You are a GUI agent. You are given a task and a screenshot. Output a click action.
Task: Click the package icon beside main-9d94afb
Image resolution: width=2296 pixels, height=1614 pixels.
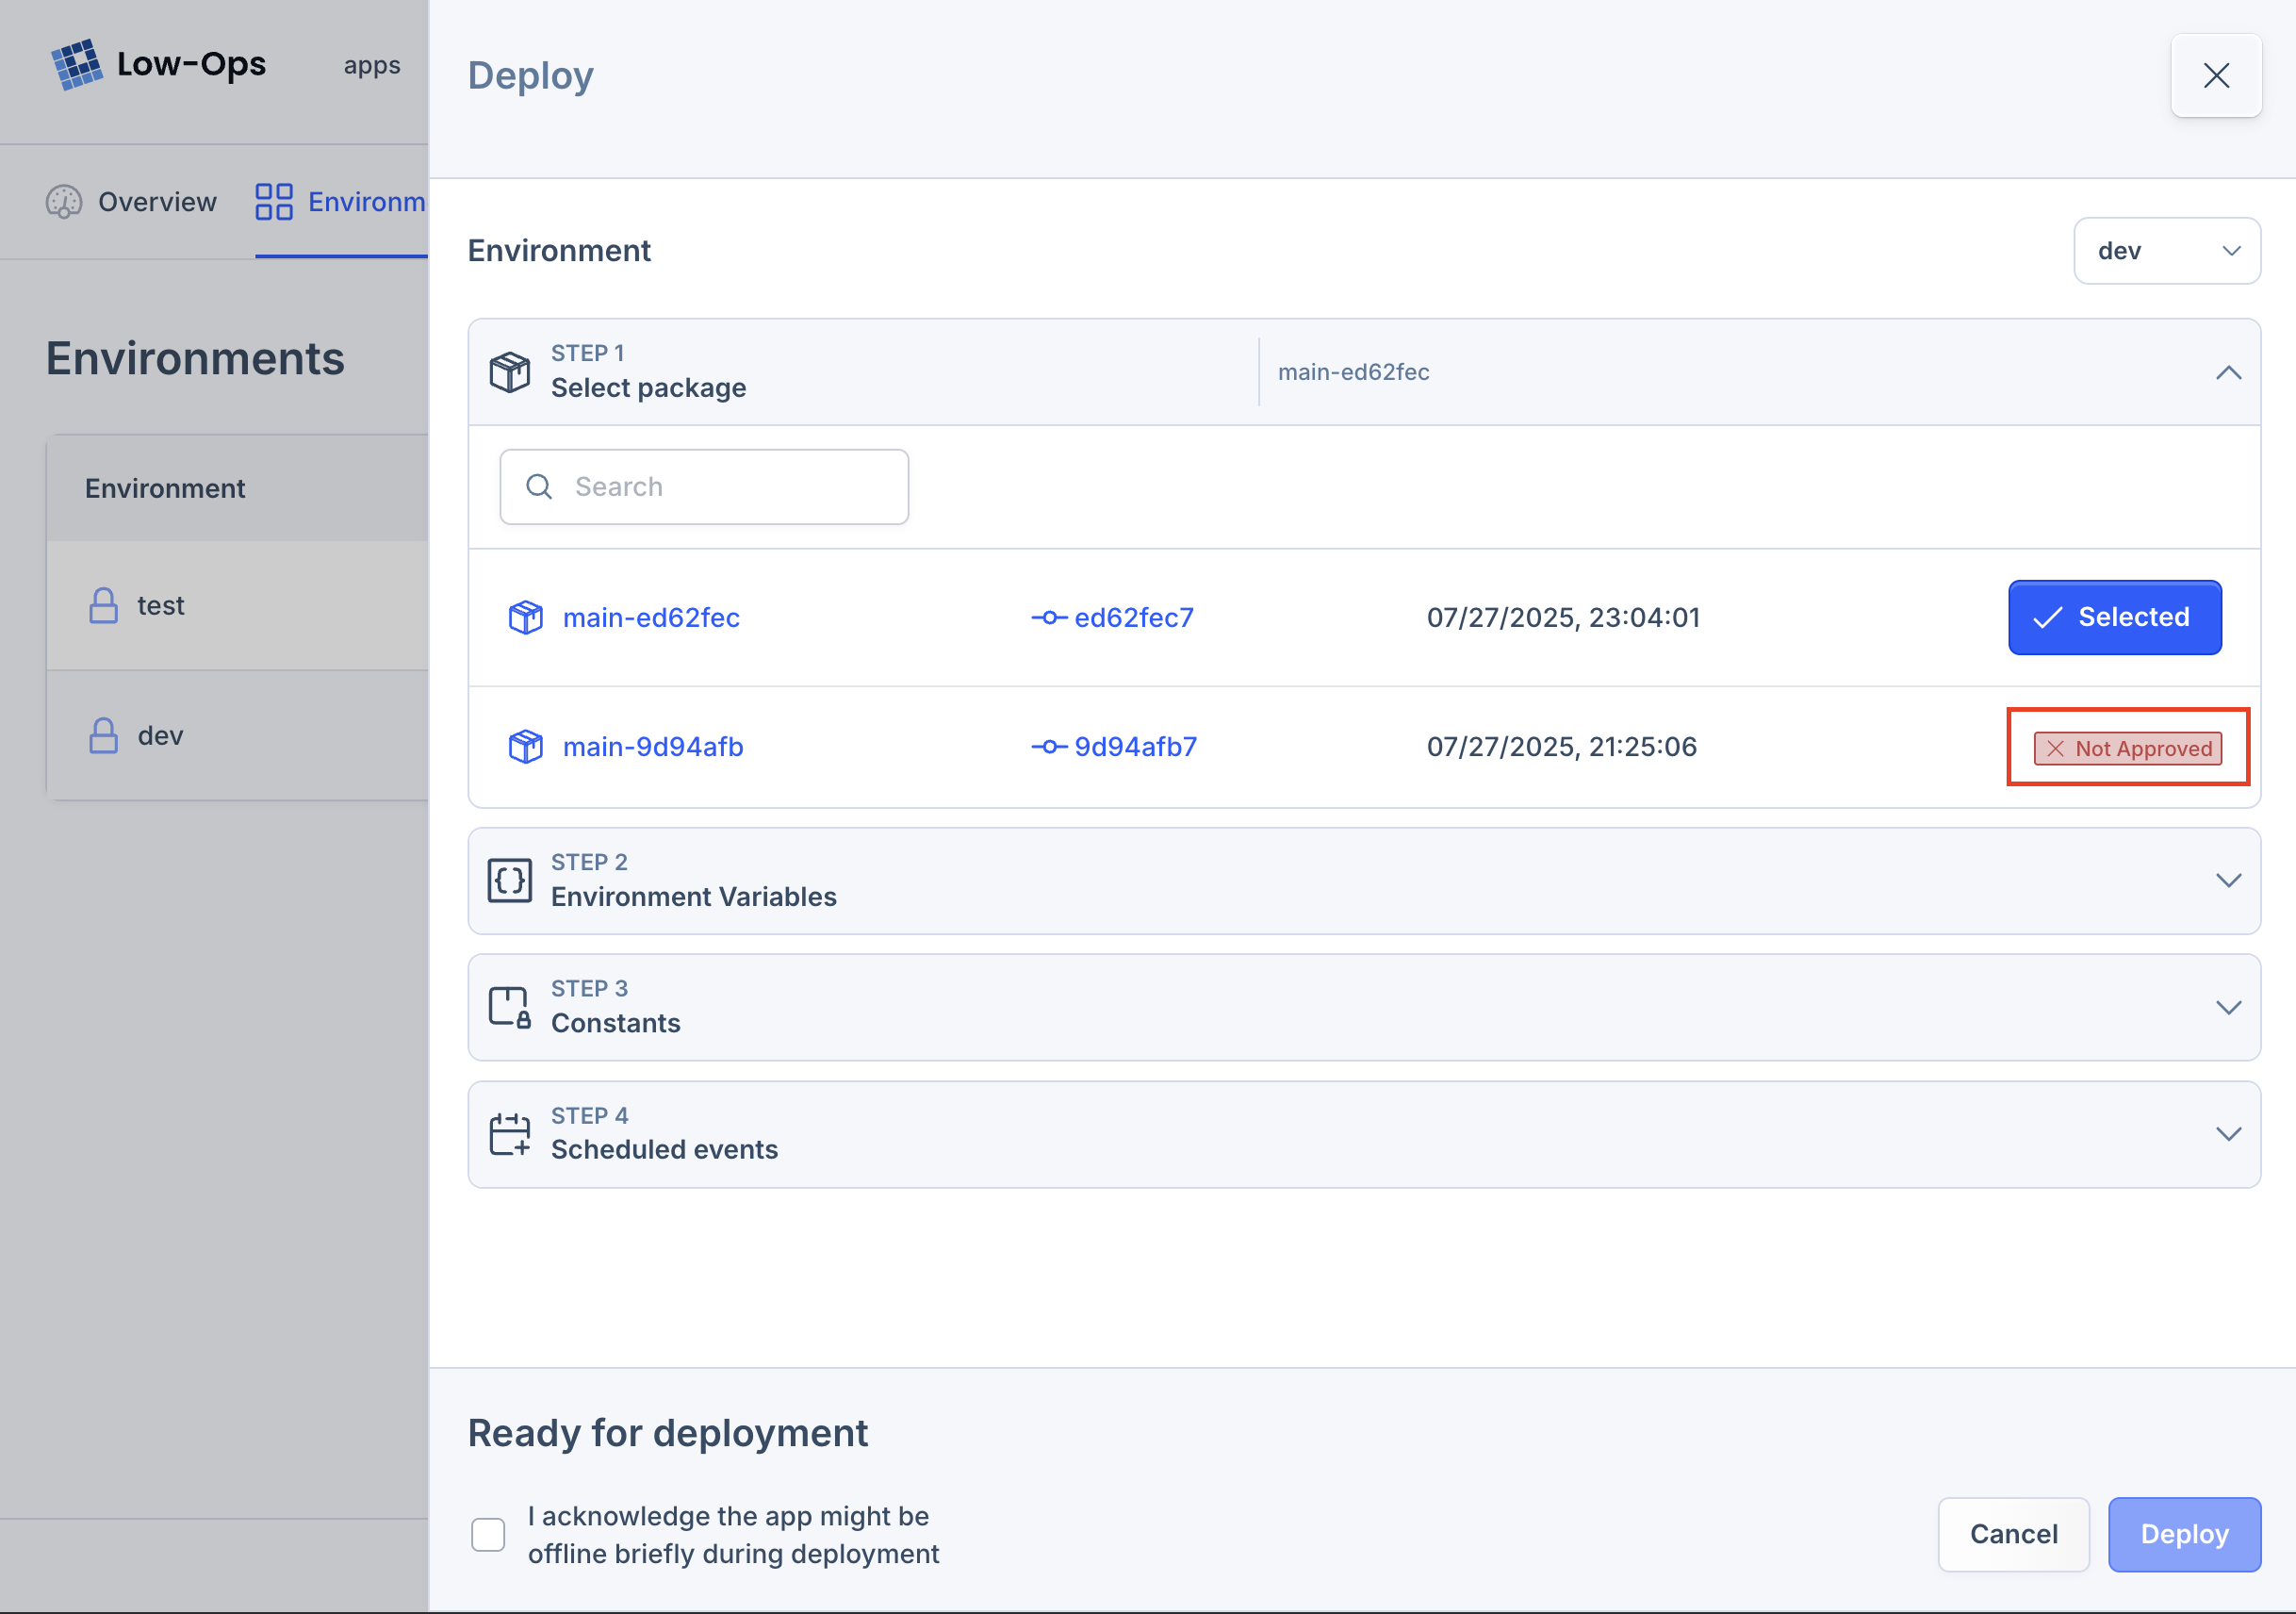pyautogui.click(x=526, y=747)
